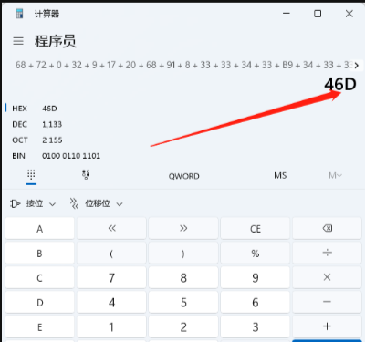The width and height of the screenshot is (365, 342).
Task: Close the calculator window
Action: [x=349, y=14]
